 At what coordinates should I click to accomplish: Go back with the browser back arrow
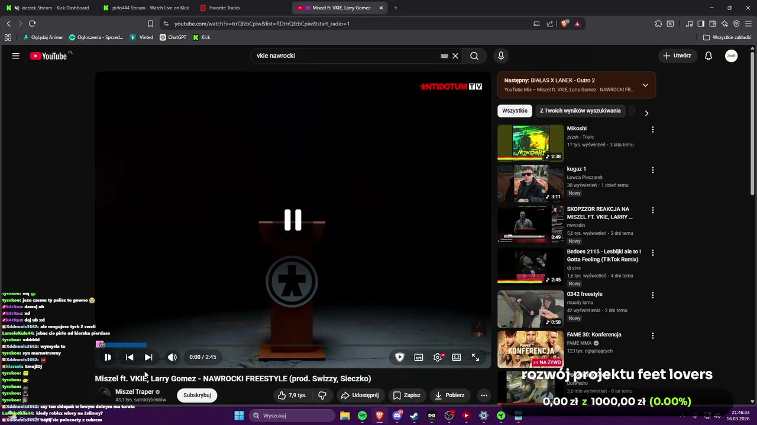[x=8, y=24]
